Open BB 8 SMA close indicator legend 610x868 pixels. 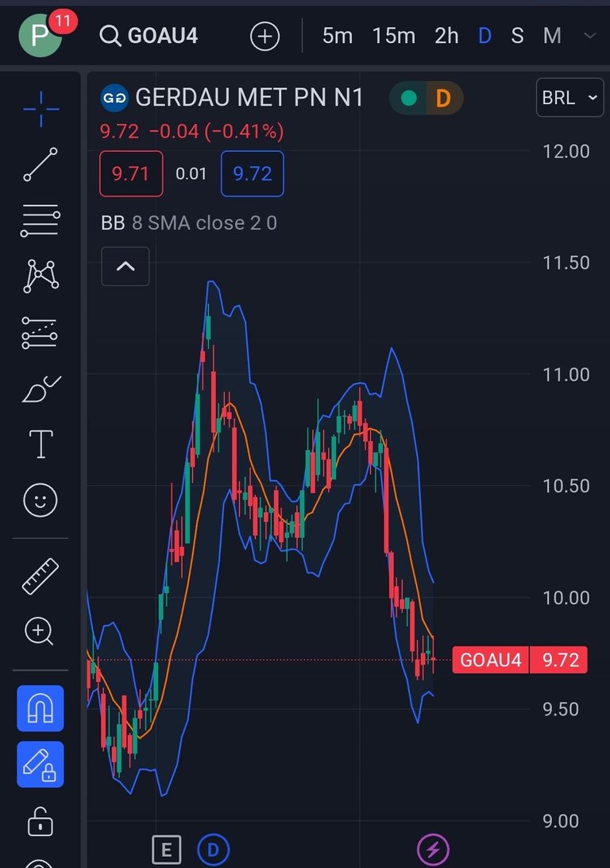(189, 223)
